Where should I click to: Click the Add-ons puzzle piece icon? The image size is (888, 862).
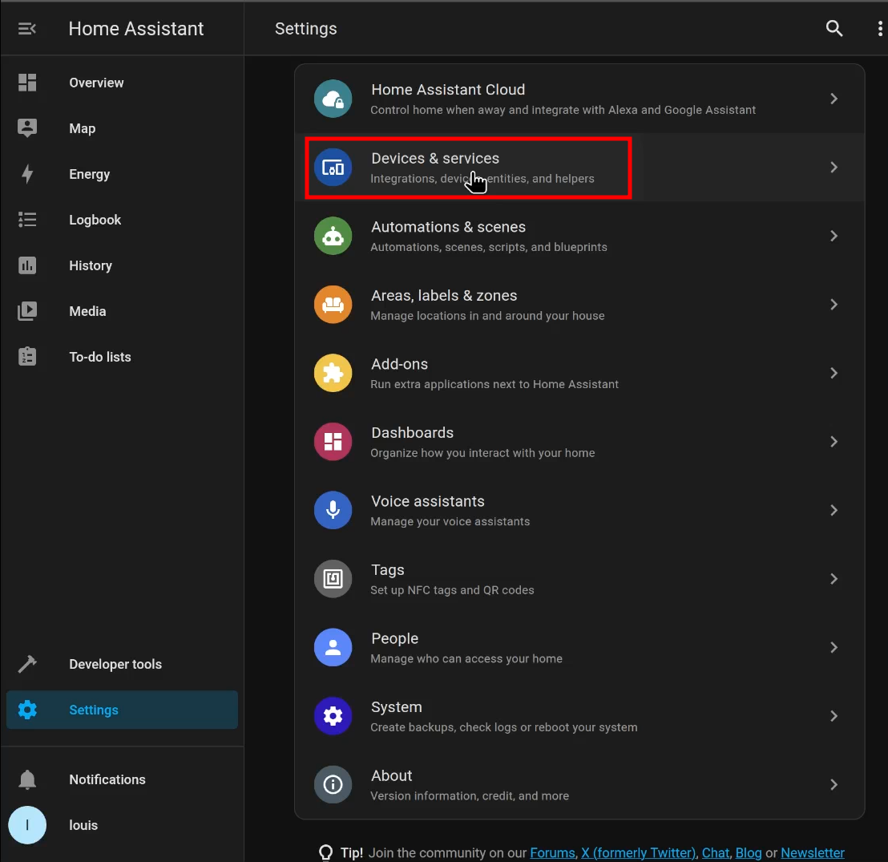click(333, 373)
